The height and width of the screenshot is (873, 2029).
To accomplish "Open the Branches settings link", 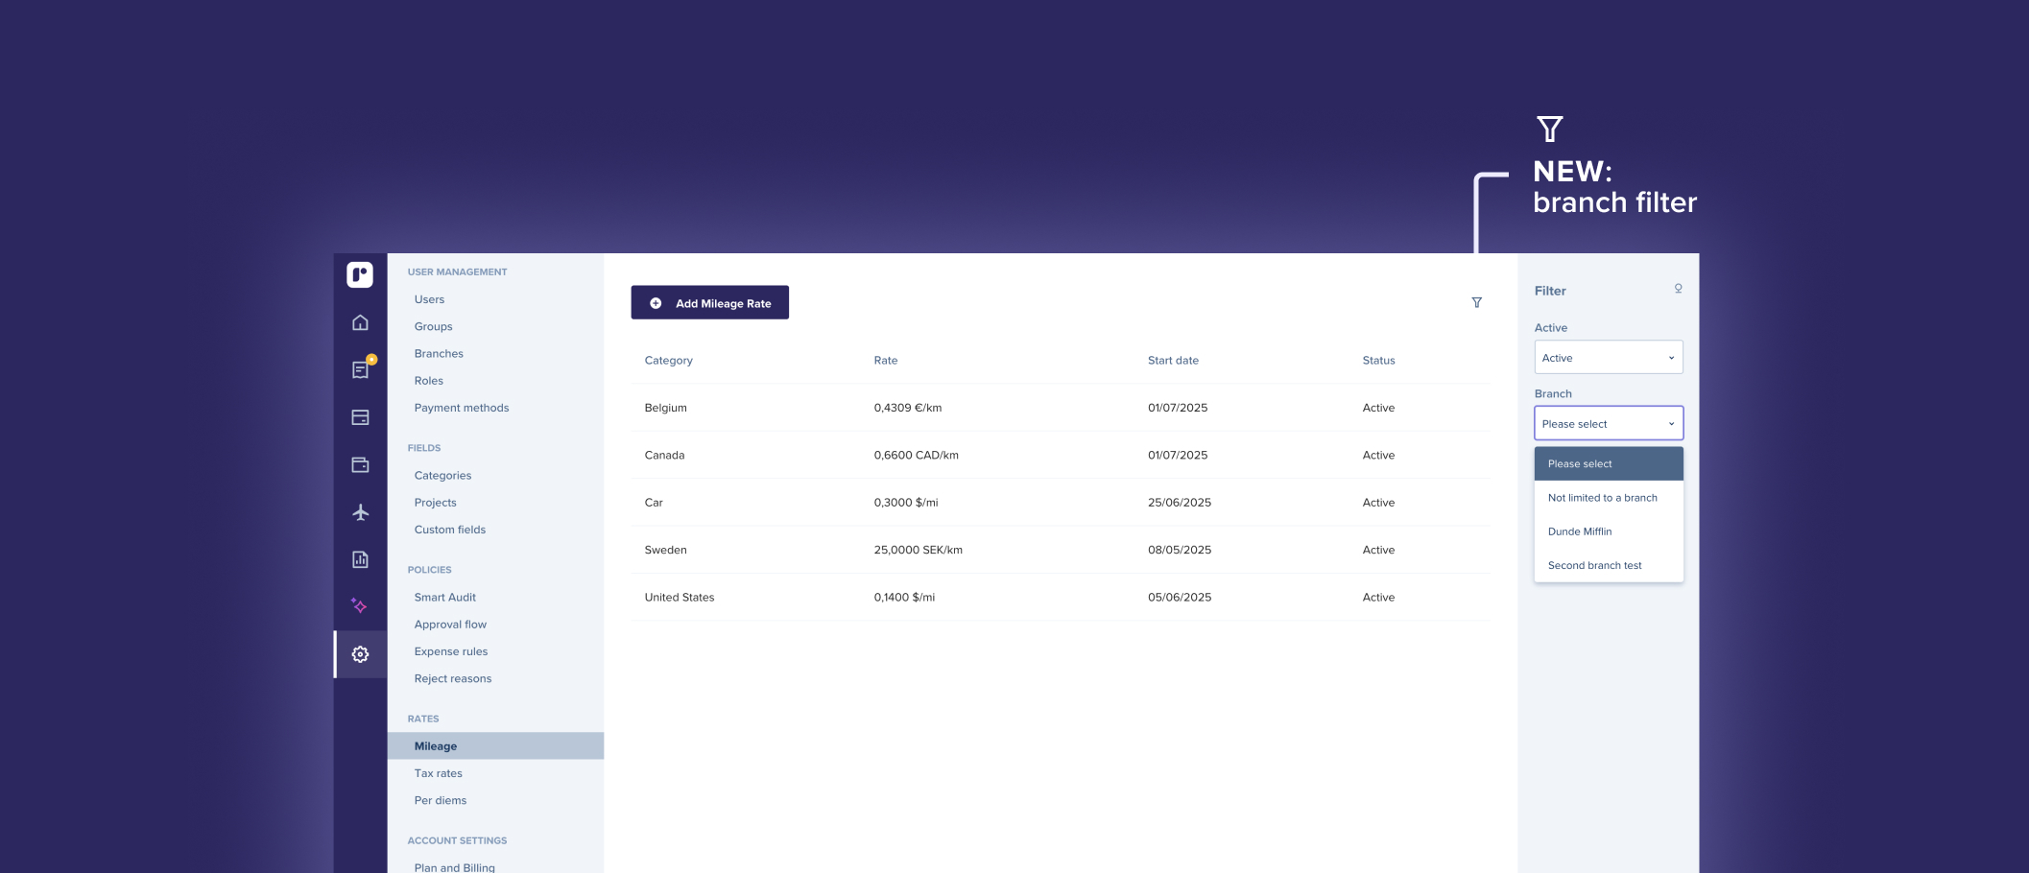I will (x=439, y=354).
